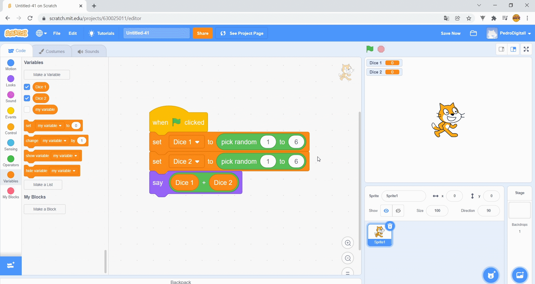Open the Tutorials menu
535x284 pixels.
101,33
